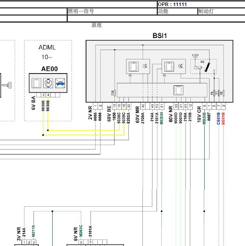
Task: Select the 60V MR connector label
Action: point(137,114)
